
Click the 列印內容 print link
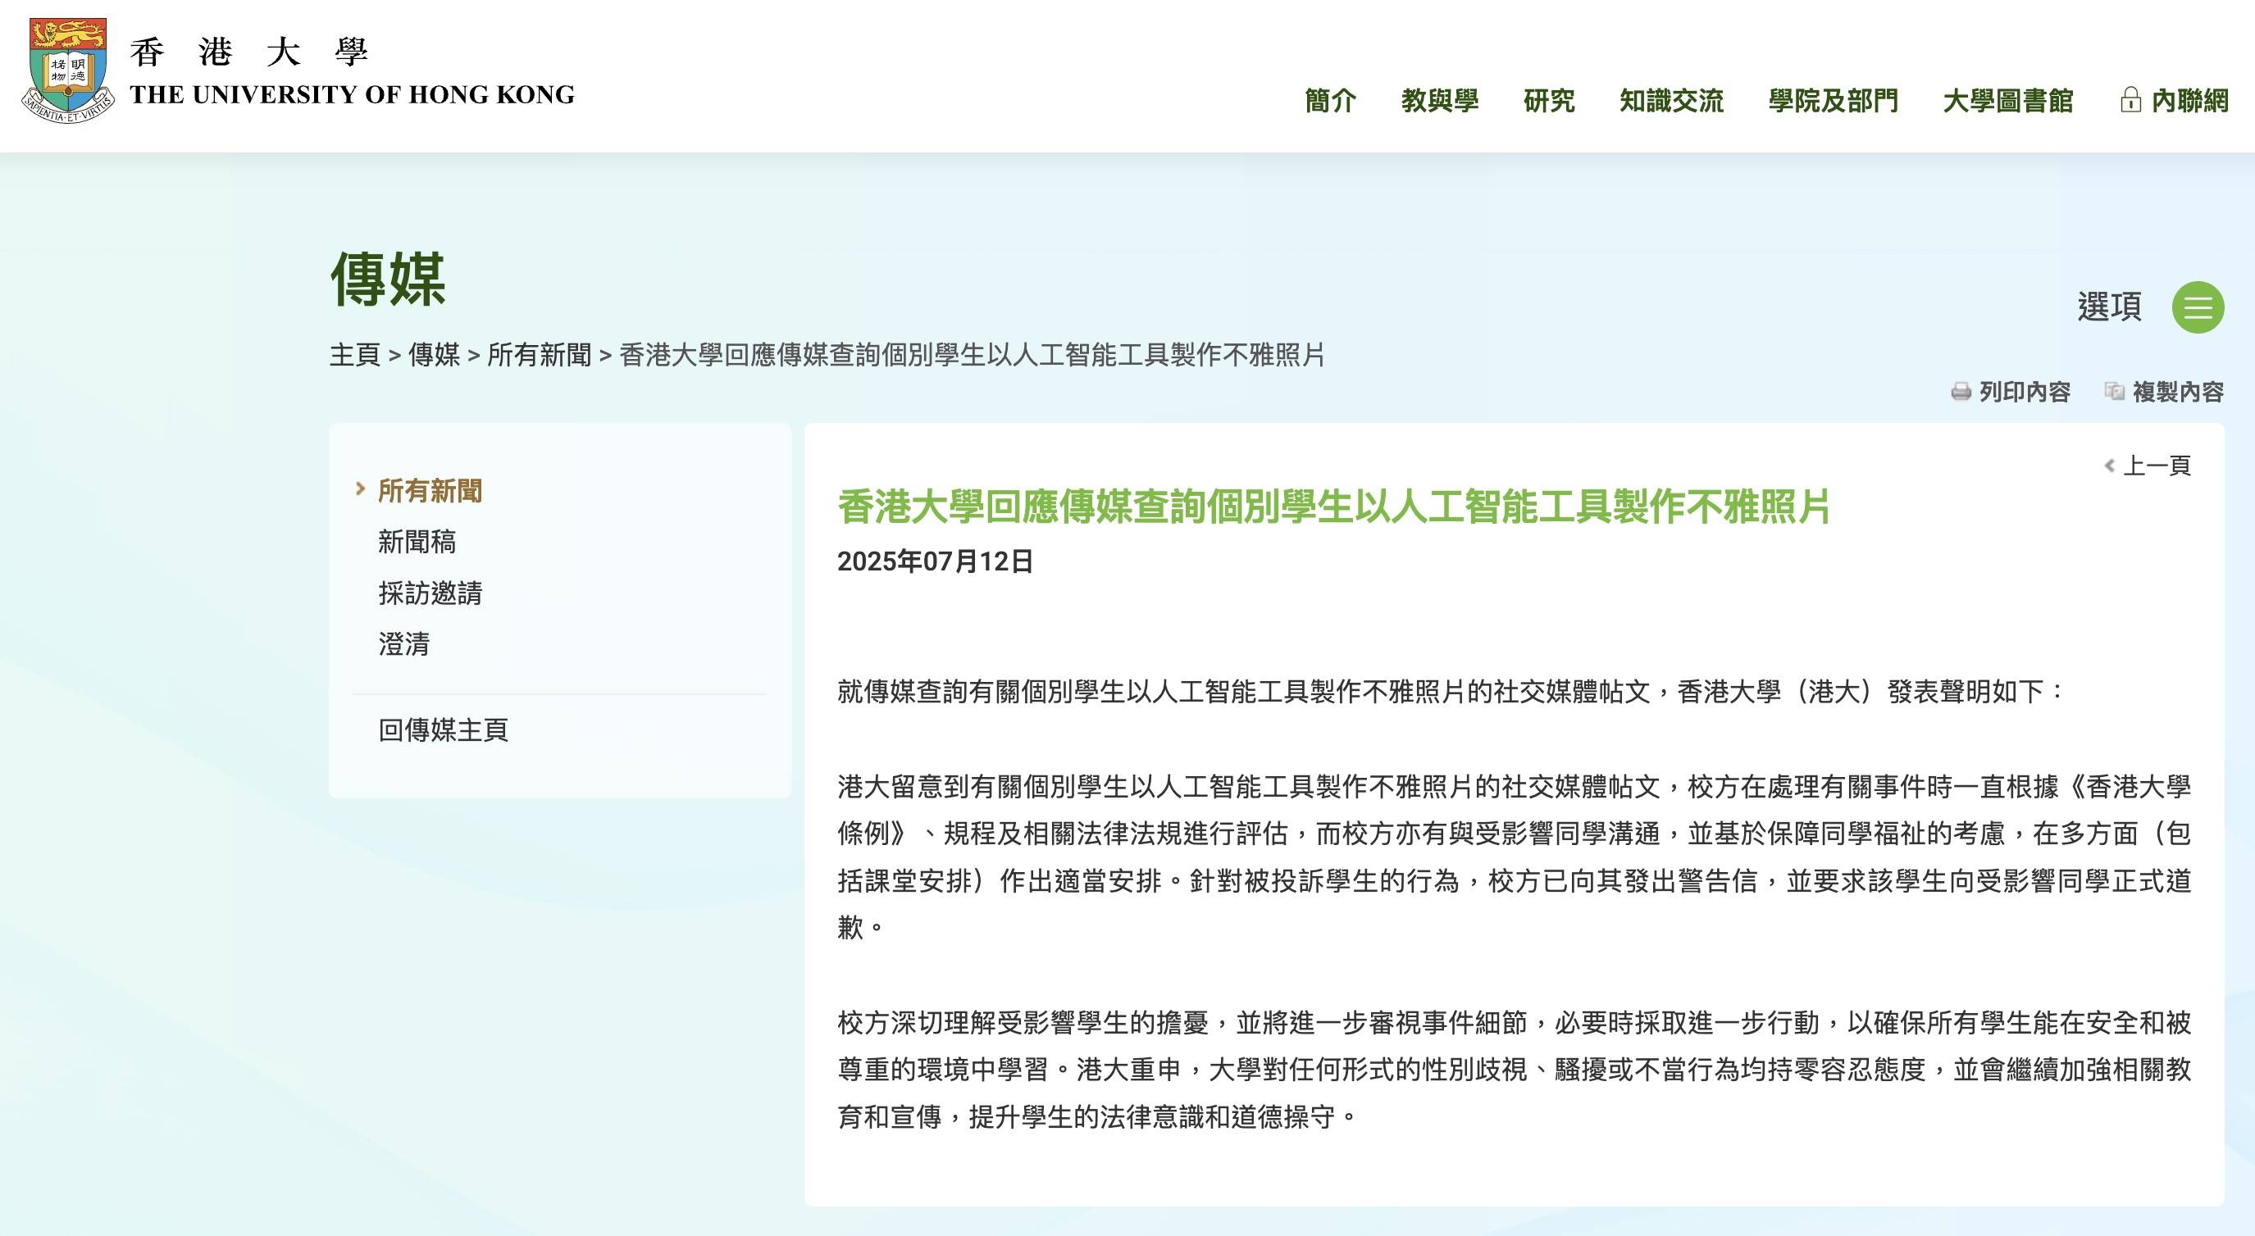(2025, 392)
